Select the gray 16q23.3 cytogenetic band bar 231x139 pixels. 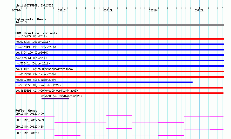point(119,25)
